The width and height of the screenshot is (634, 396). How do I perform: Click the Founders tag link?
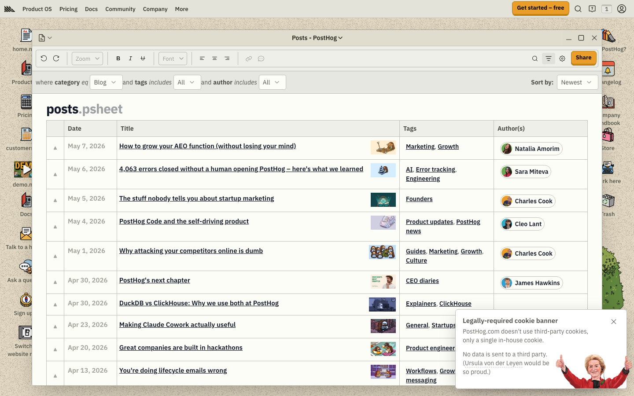pos(419,199)
